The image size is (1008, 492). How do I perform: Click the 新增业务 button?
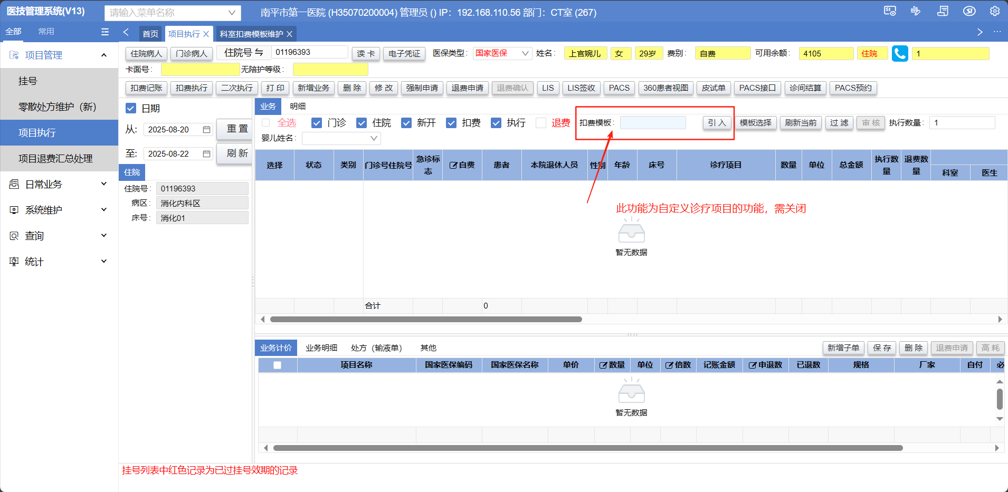point(313,88)
